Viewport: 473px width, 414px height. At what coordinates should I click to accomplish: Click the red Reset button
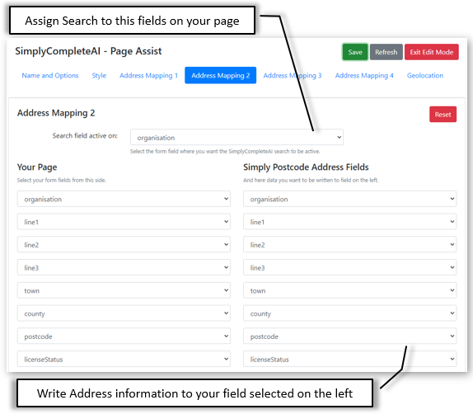(443, 115)
